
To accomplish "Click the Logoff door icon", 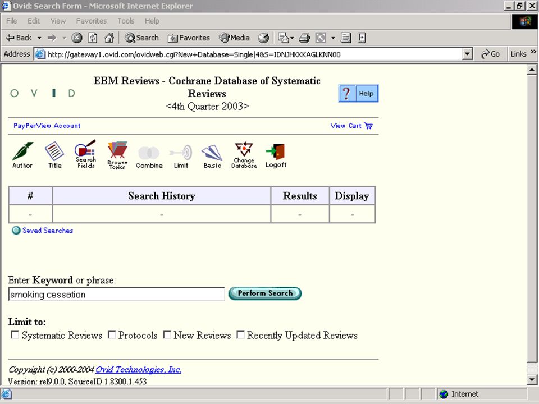I will [x=276, y=155].
